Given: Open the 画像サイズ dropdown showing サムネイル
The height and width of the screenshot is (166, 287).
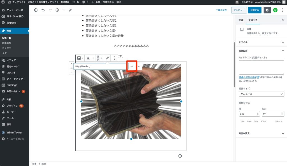Looking at the screenshot, I should pos(261,94).
